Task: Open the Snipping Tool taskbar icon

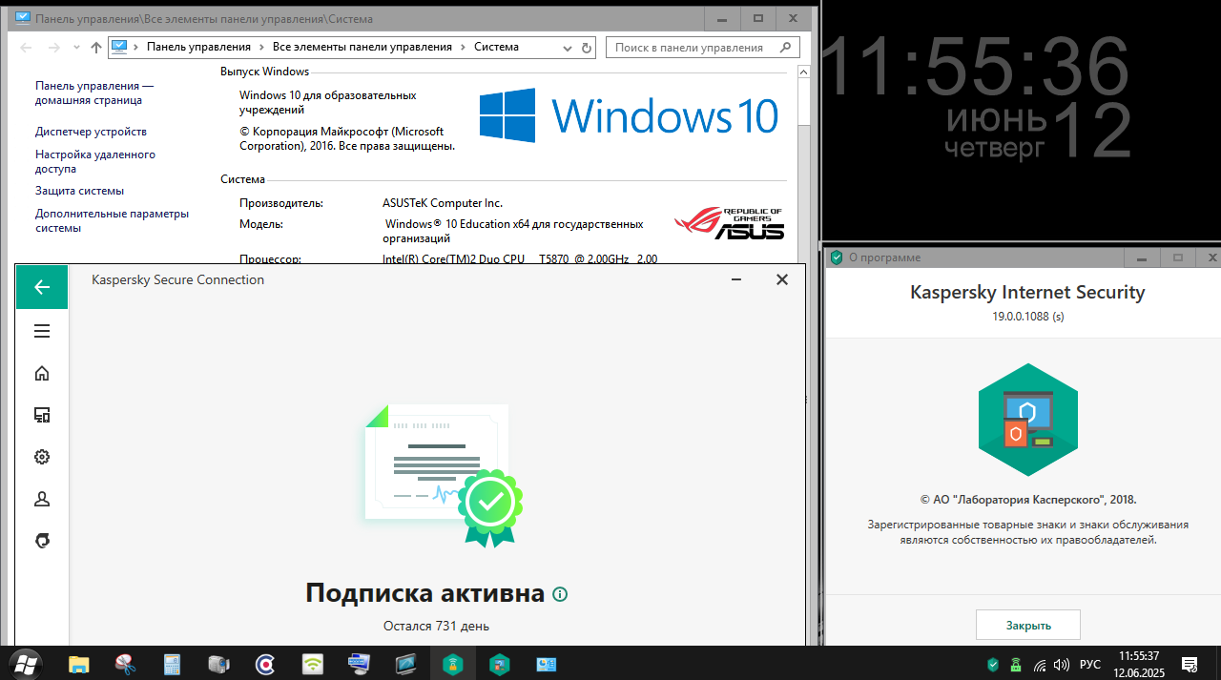Action: (125, 663)
